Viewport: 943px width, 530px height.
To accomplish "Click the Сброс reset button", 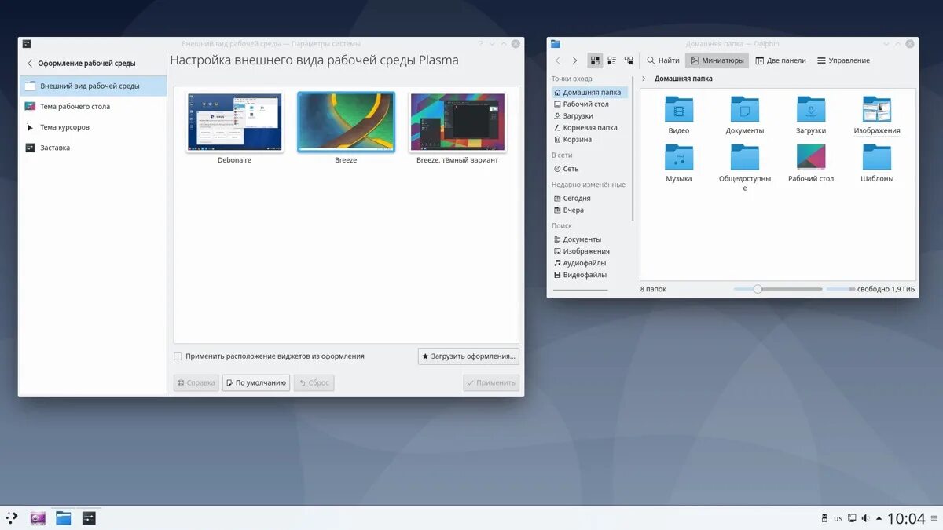I will coord(314,382).
